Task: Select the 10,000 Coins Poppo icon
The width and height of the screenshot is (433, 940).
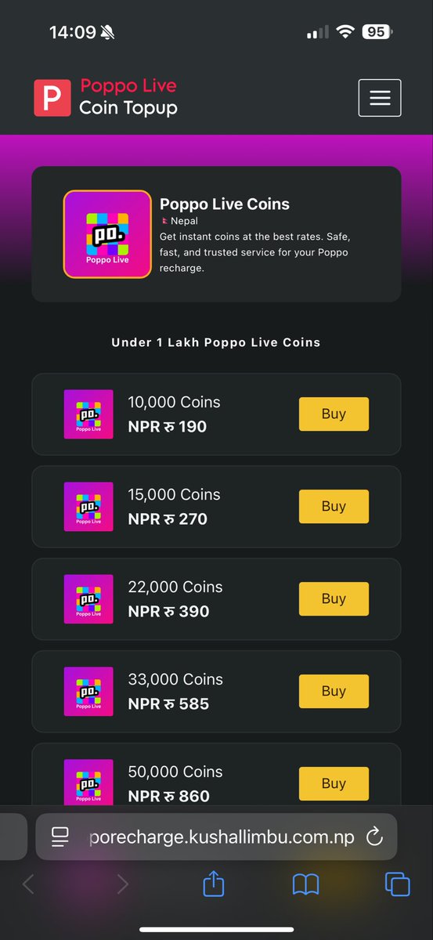Action: (88, 414)
